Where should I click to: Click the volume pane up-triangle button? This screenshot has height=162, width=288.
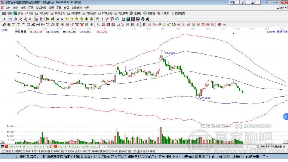tap(3, 142)
